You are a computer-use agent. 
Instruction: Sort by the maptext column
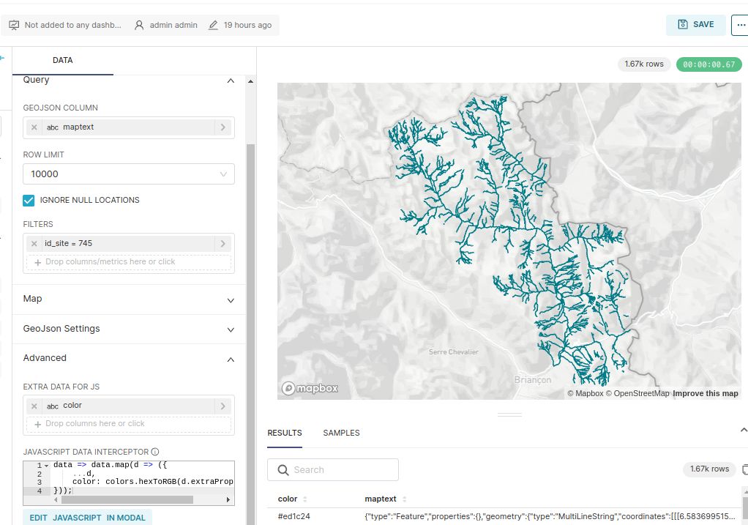point(405,499)
